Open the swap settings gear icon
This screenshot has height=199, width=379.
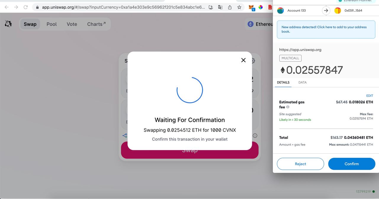tap(253, 61)
